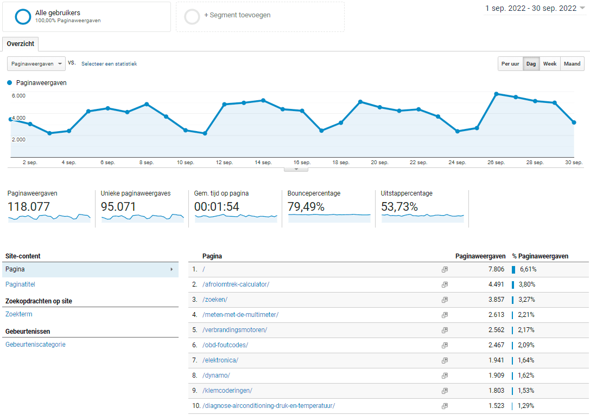This screenshot has height=415, width=590.
Task: Click the 26 sep. peak data point
Action: tap(496, 94)
